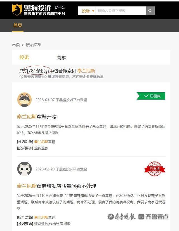This screenshot has width=179, height=231.
Task: Expand the 投诉 search type dropdown
Action: (88, 11)
